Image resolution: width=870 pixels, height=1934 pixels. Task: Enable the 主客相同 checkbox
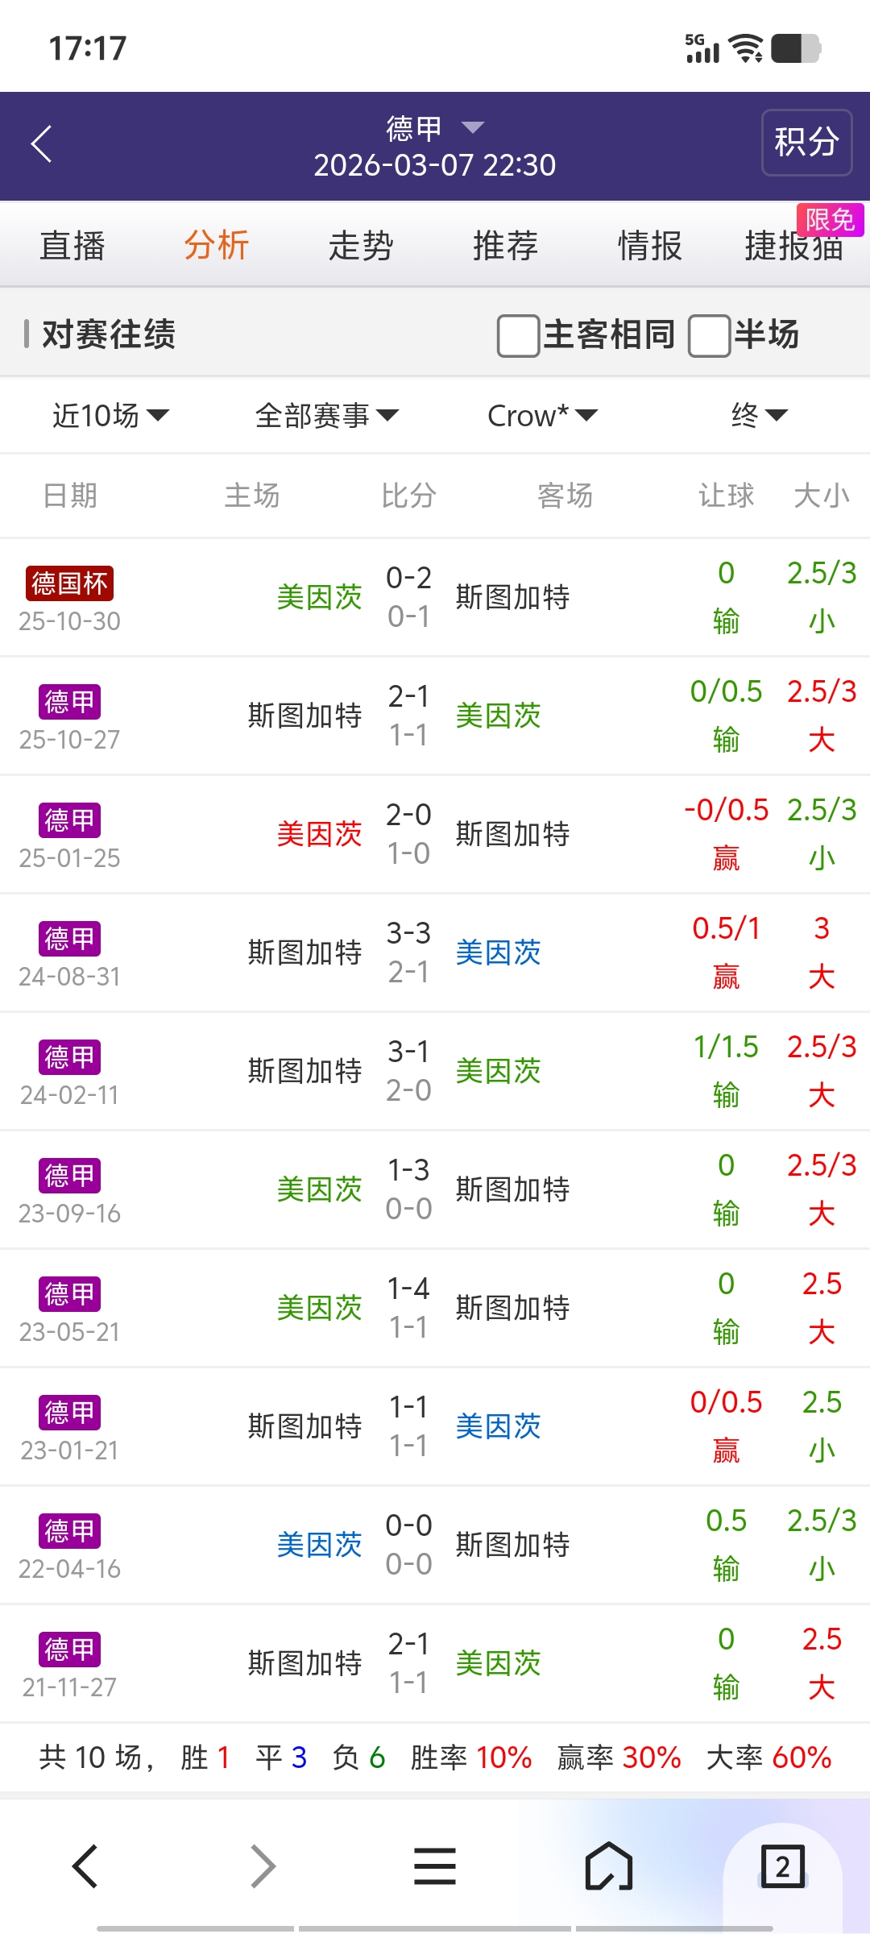[518, 335]
